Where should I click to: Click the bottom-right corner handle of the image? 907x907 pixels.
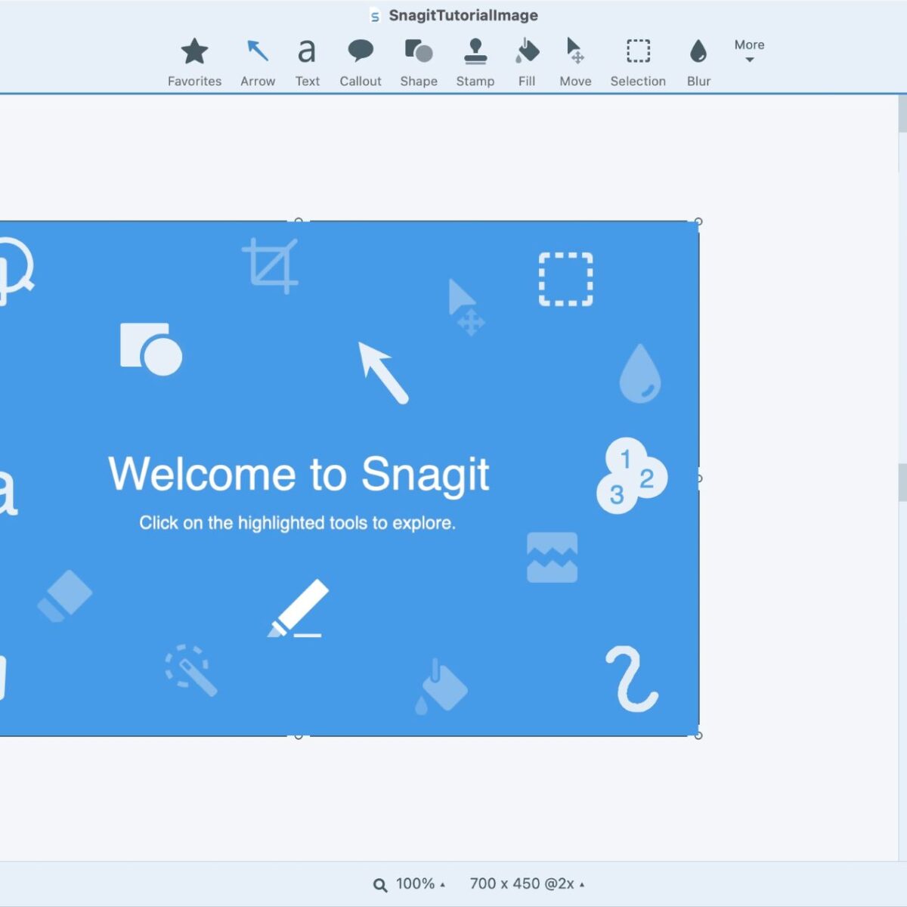[x=698, y=735]
